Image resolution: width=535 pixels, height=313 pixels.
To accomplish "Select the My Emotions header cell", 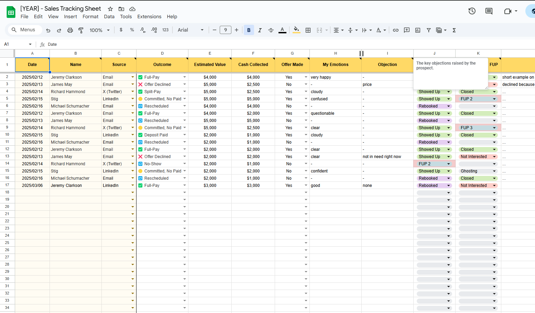I will [336, 65].
